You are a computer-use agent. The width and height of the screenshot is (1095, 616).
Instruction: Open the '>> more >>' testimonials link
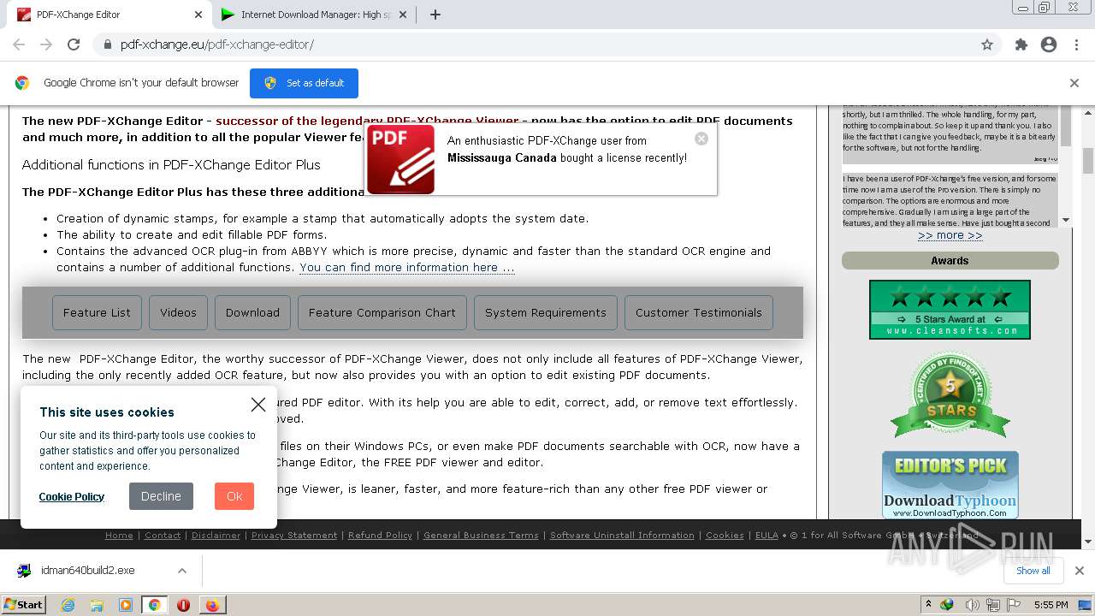click(x=950, y=235)
